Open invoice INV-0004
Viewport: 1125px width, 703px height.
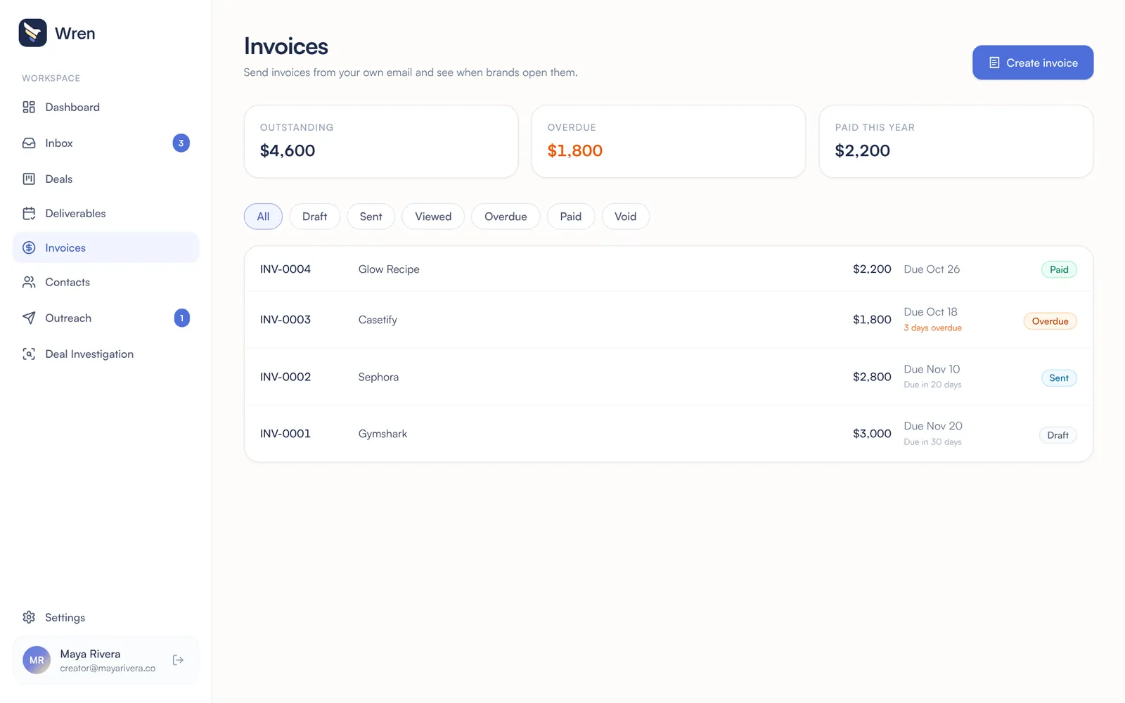click(x=668, y=269)
